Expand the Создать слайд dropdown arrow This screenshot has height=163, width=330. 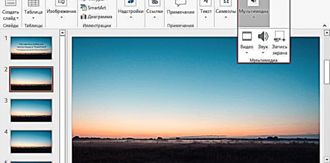tap(18, 18)
